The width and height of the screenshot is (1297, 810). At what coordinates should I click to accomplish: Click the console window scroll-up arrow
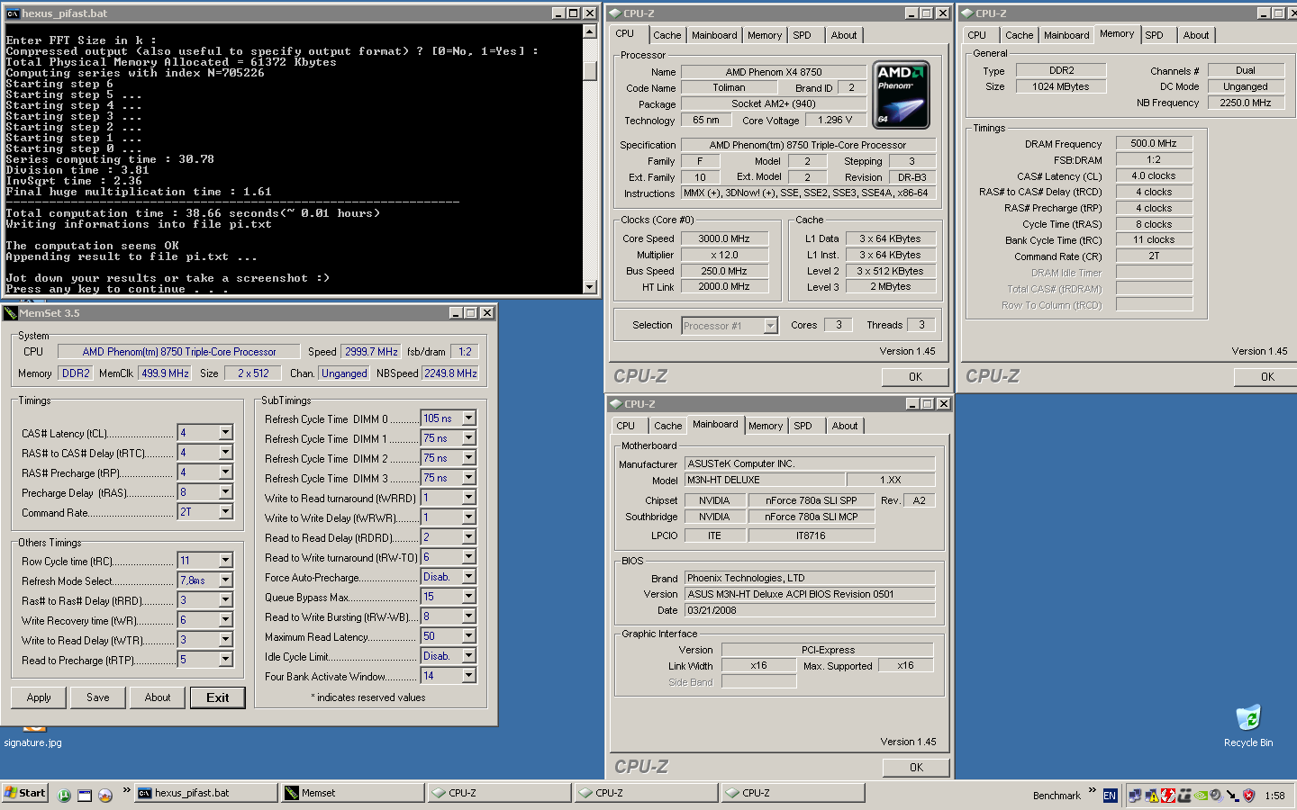tap(590, 31)
